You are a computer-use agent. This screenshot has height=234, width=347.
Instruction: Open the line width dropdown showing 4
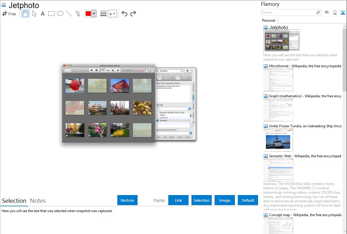pyautogui.click(x=112, y=14)
